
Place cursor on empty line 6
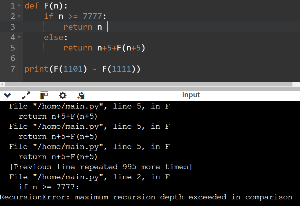161,58
